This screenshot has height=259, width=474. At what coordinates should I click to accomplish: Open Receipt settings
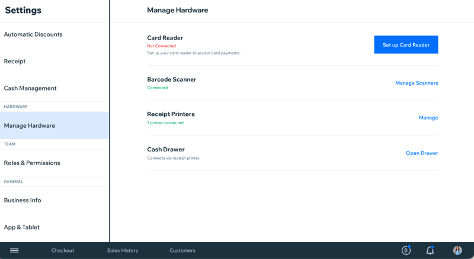(x=55, y=61)
